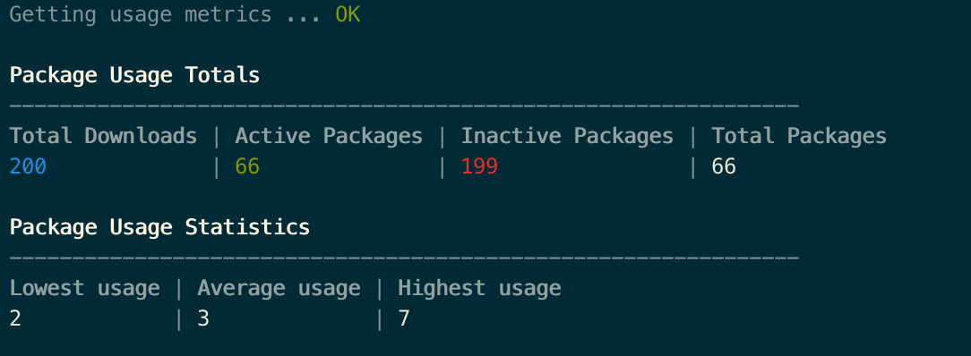Screen dimensions: 971x356
Task: Click the white 66 total packages value
Action: 723,167
